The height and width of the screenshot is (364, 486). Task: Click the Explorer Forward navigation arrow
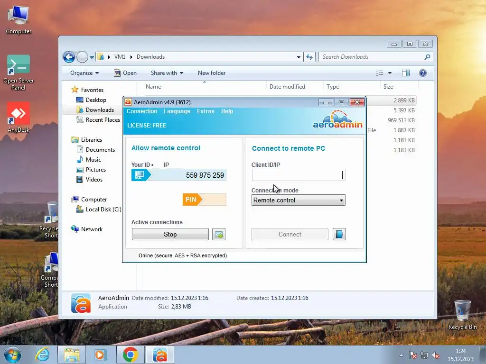pyautogui.click(x=82, y=57)
